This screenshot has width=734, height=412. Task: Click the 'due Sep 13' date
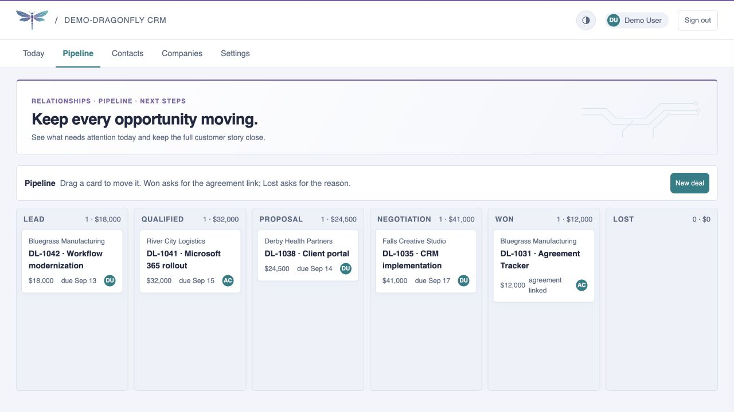(79, 280)
